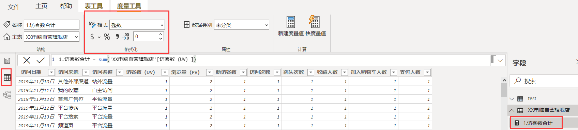Expand the currency dropdown arrow

tap(99, 37)
